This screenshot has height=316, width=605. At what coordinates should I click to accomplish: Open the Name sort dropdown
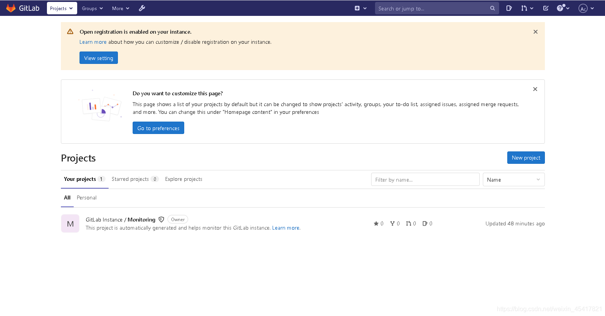(x=513, y=179)
